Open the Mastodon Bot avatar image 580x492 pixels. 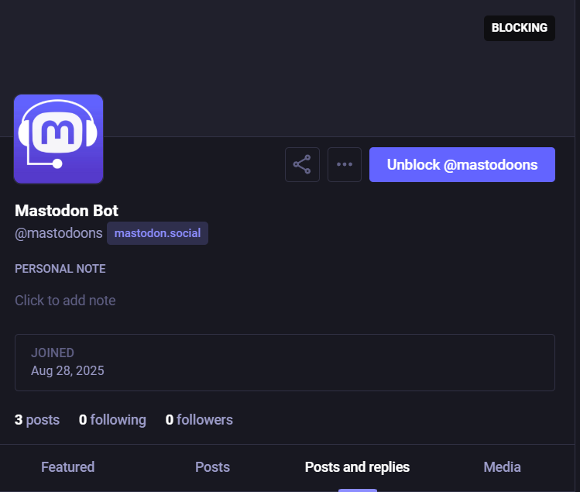click(58, 139)
